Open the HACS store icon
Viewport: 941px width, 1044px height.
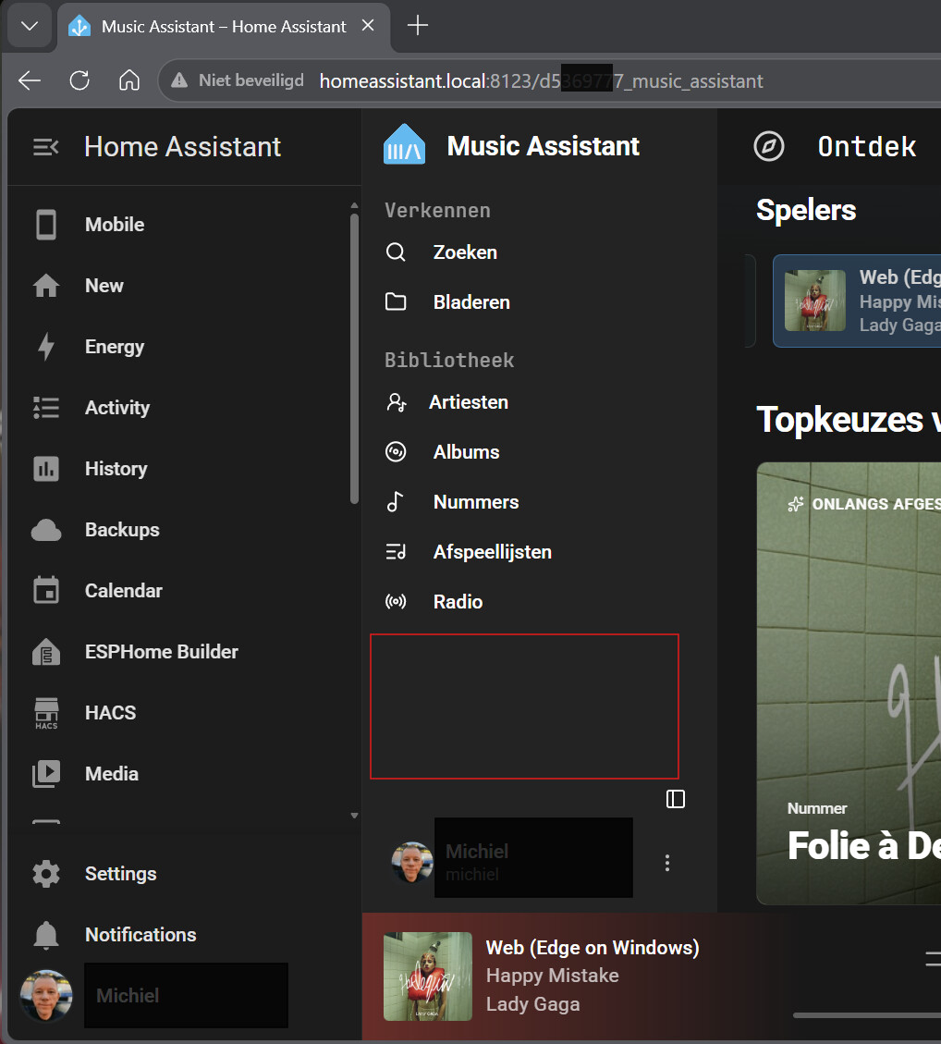pos(46,713)
